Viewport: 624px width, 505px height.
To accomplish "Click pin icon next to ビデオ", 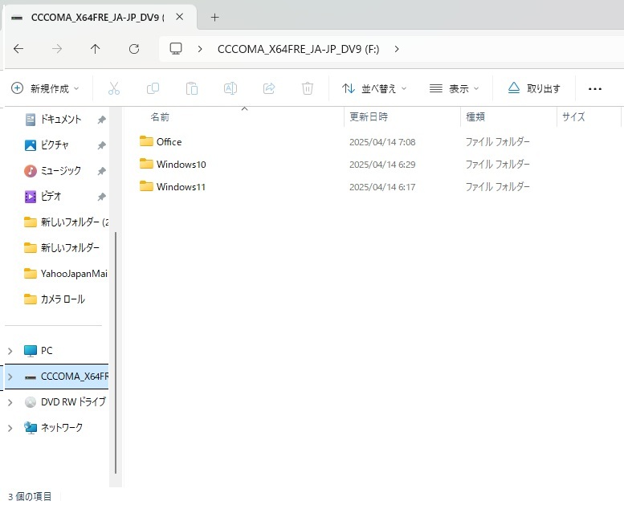I will (x=101, y=197).
